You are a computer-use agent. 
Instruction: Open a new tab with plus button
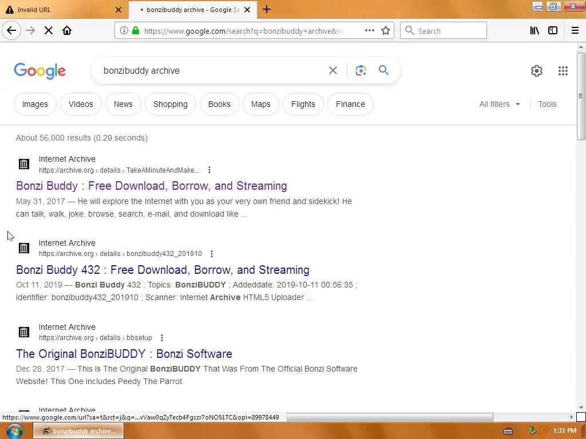click(x=267, y=9)
